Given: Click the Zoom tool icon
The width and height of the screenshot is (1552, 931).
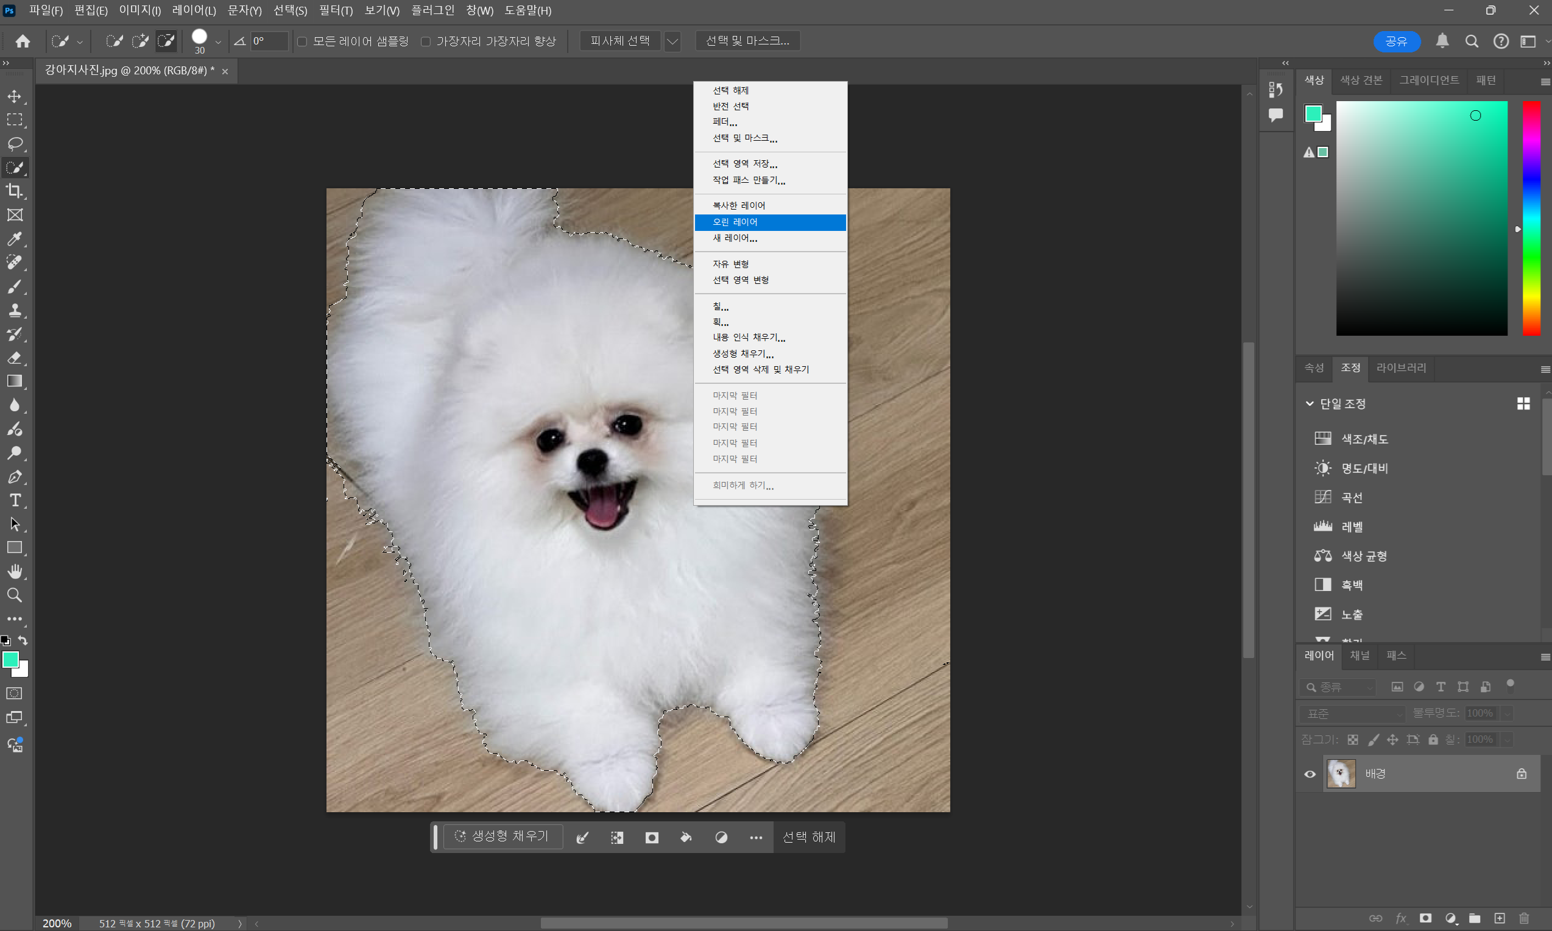Looking at the screenshot, I should (x=15, y=595).
